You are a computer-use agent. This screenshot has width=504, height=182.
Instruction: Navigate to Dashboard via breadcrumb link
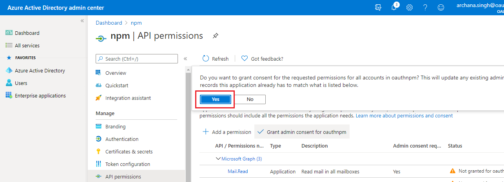click(x=109, y=23)
